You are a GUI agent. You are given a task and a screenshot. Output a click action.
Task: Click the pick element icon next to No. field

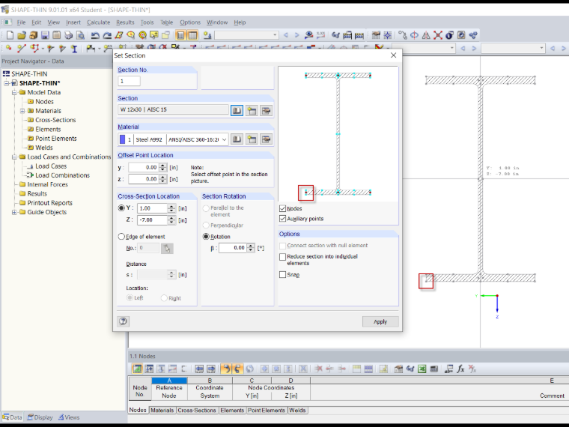point(167,249)
